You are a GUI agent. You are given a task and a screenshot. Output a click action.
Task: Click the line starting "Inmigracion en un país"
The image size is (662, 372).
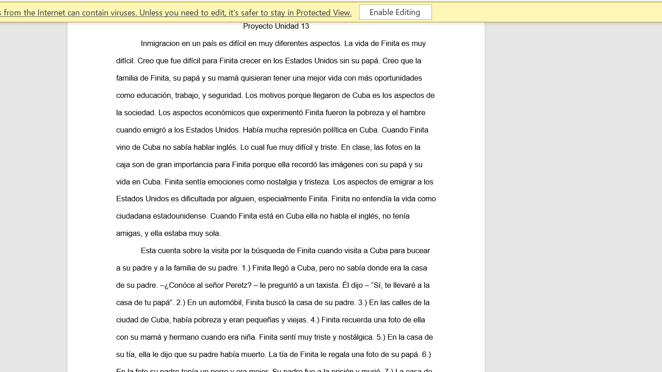pos(283,44)
